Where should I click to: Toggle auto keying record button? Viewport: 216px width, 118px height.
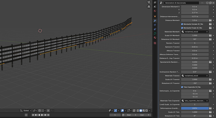tap(26, 115)
